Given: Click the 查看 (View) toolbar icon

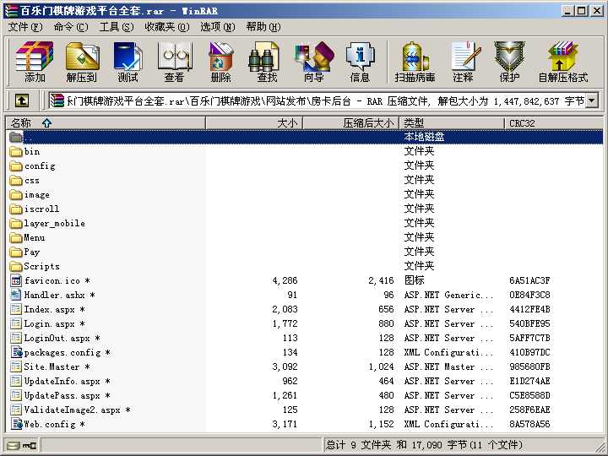Looking at the screenshot, I should (x=175, y=62).
